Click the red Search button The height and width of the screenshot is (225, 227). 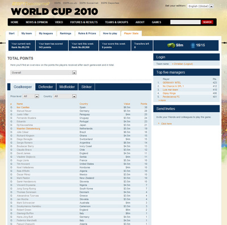click(207, 22)
